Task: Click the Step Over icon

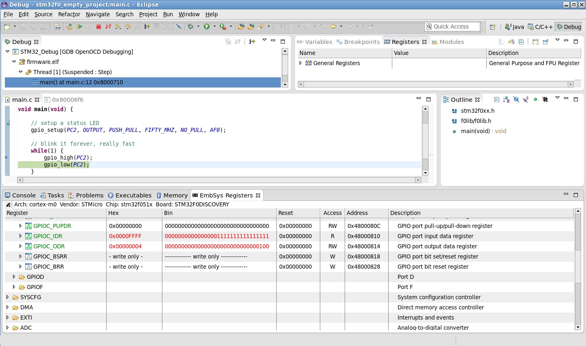Action: click(128, 26)
